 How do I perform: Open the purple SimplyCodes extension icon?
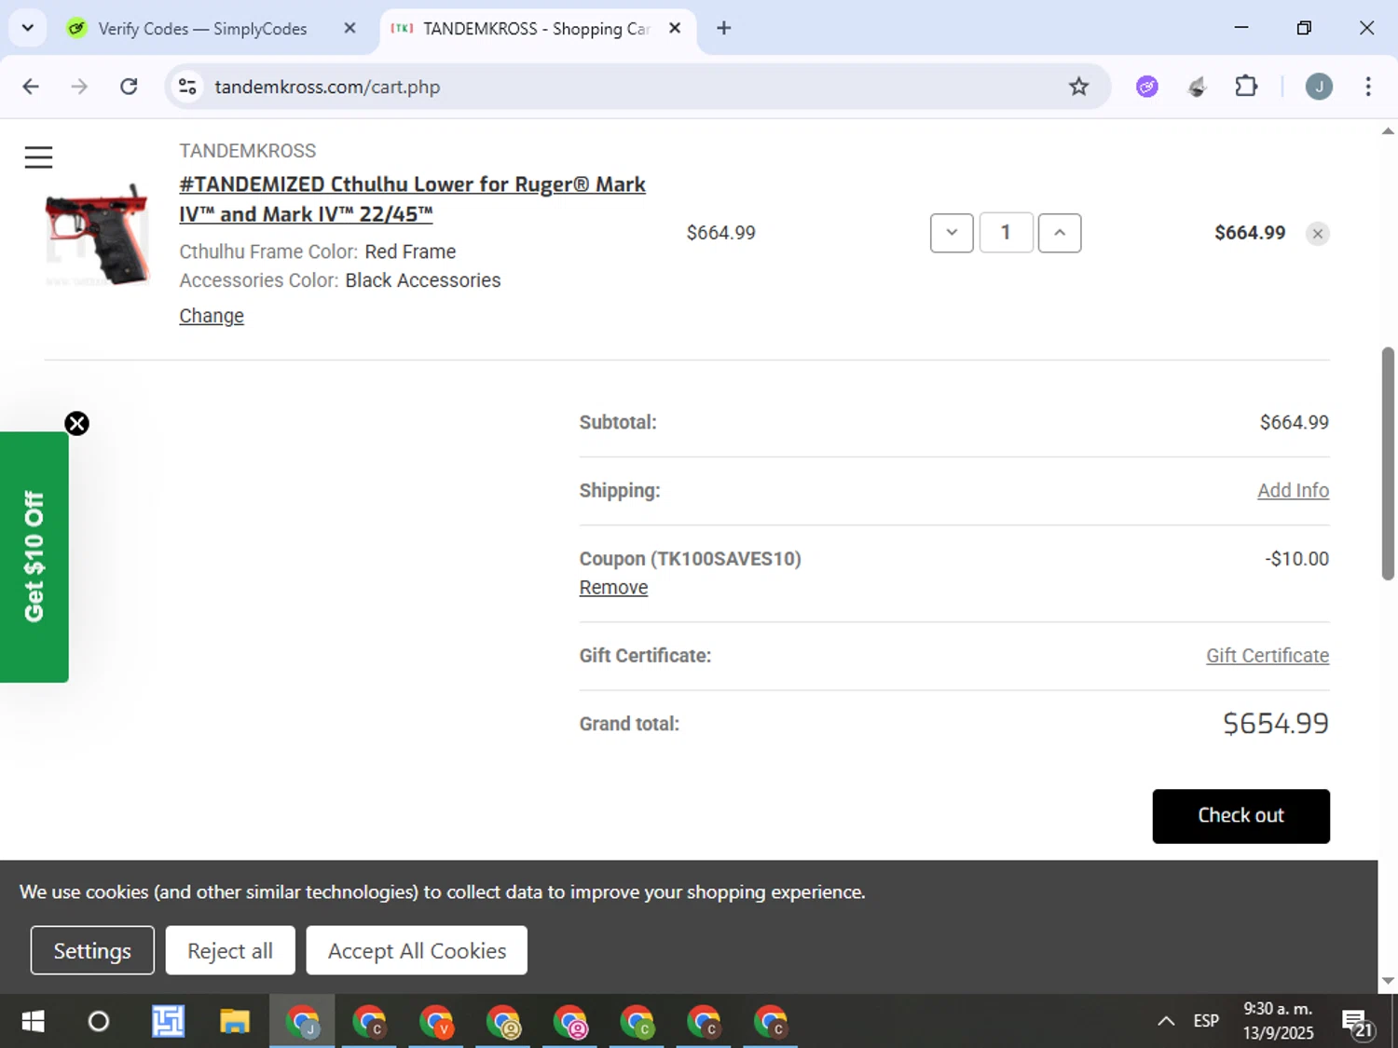[x=1147, y=87]
